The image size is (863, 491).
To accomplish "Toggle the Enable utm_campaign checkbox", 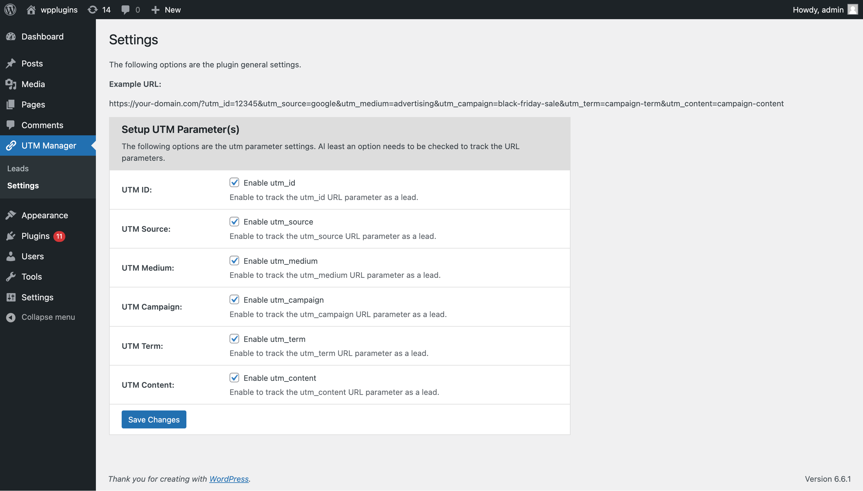I will pos(234,299).
